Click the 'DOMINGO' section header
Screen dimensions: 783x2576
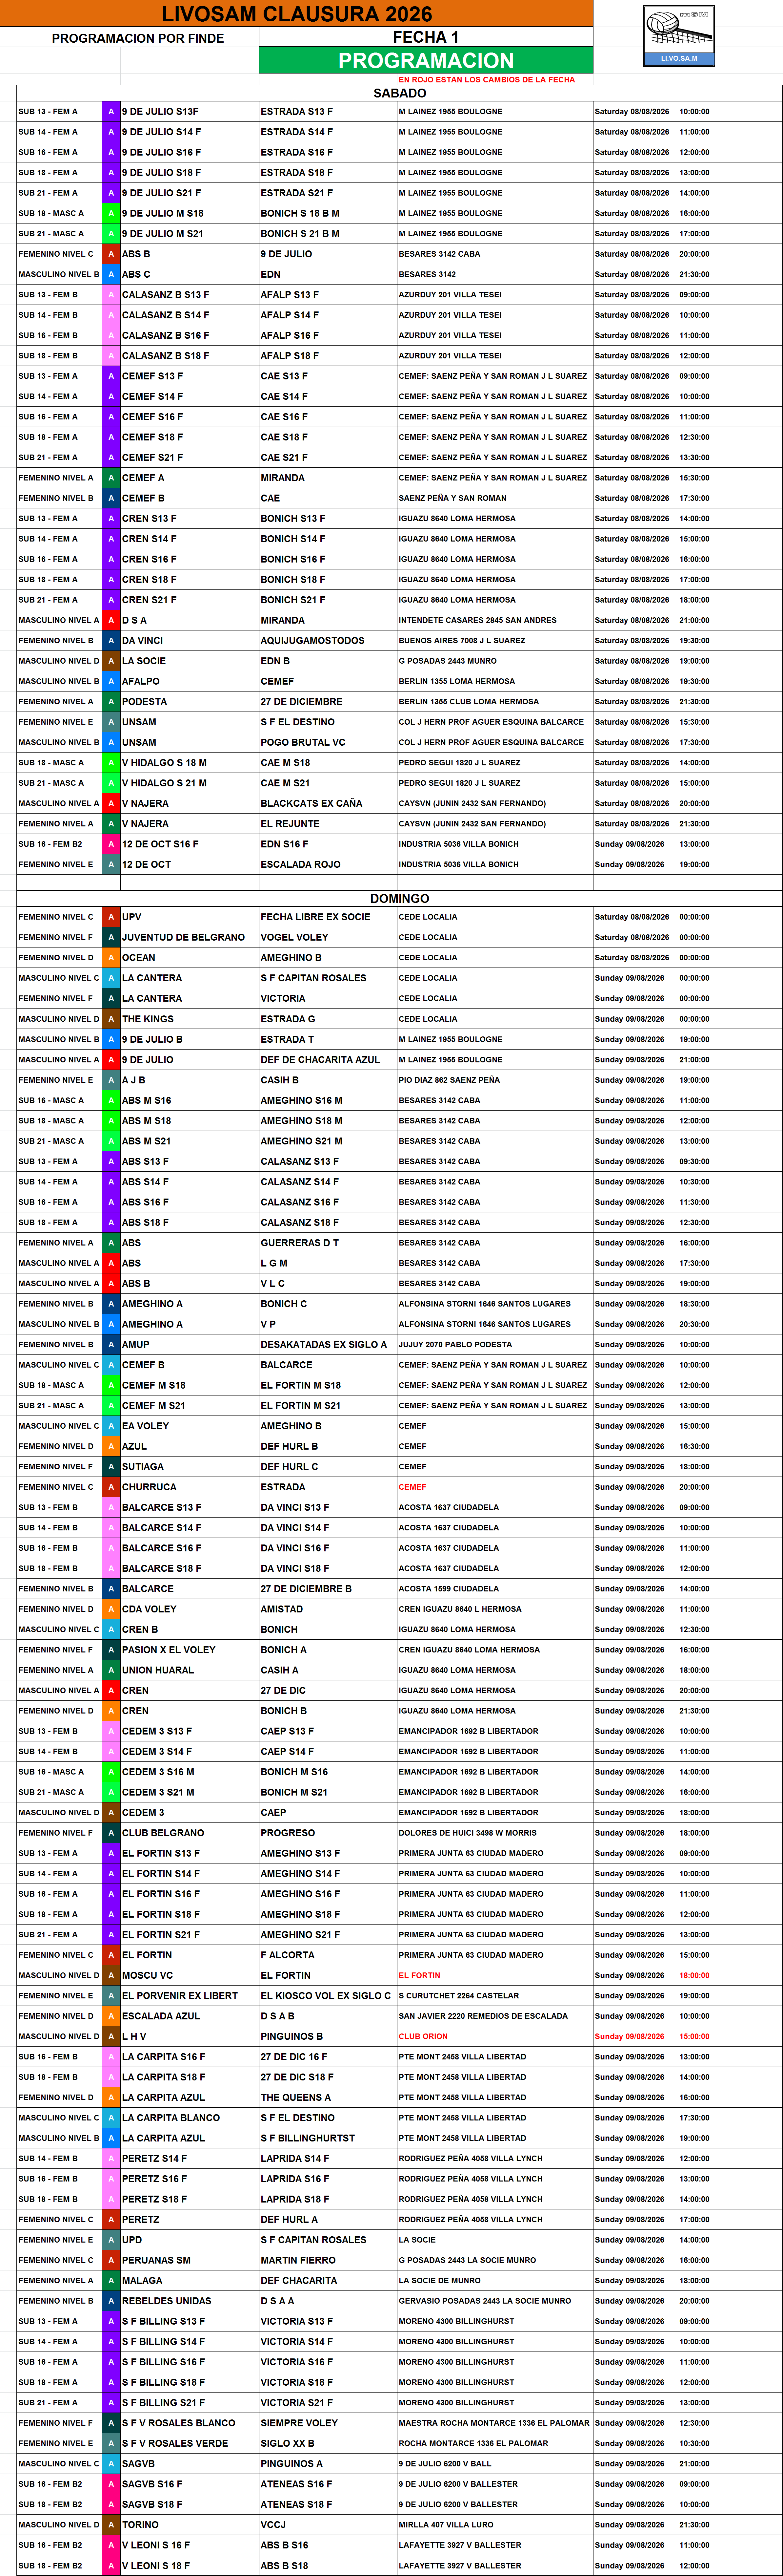[399, 899]
